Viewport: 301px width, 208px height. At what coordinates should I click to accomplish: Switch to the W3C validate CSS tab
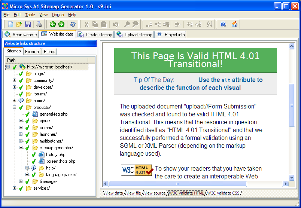223,193
